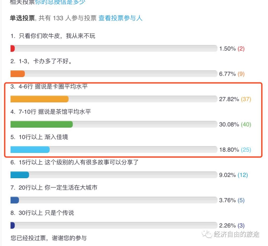Select option 只看你们吹牛皮，我从来不玩
This screenshot has height=246, width=268.
point(53,36)
